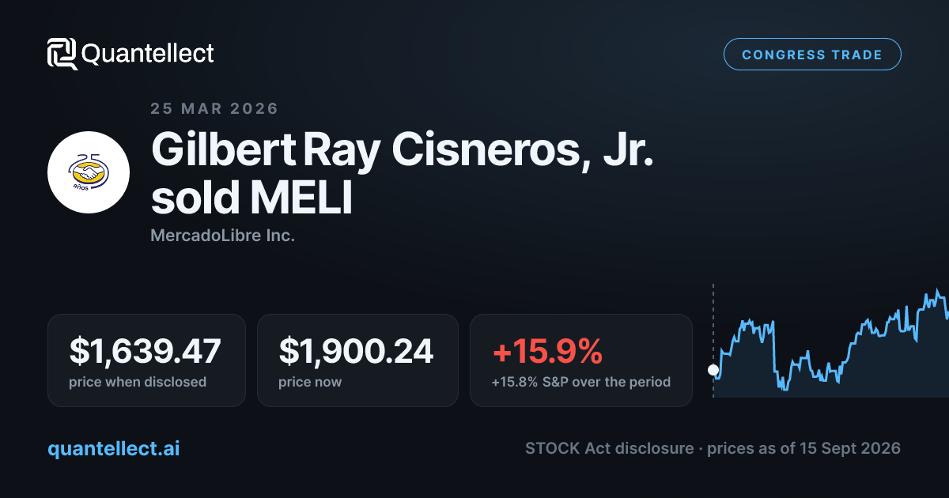Click the price when disclosed label
The width and height of the screenshot is (949, 498).
pos(138,382)
